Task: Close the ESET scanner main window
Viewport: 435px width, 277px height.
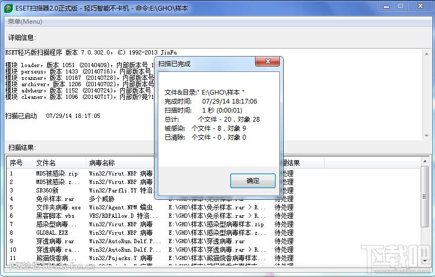Action: point(420,6)
